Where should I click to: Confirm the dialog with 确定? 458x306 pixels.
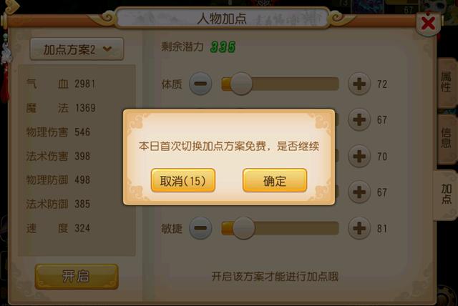(275, 181)
